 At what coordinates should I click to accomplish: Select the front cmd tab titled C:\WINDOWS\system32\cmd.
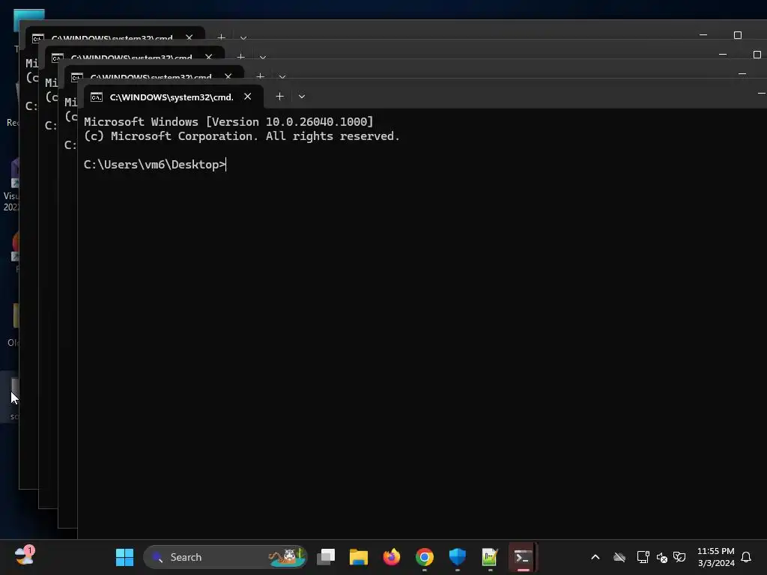[174, 97]
